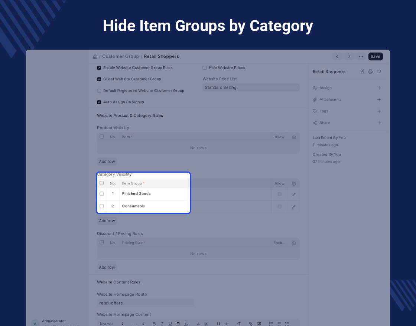Viewport: 416px width, 326px height.
Task: Toggle strikethrough in the content editor
Action: tap(178, 324)
